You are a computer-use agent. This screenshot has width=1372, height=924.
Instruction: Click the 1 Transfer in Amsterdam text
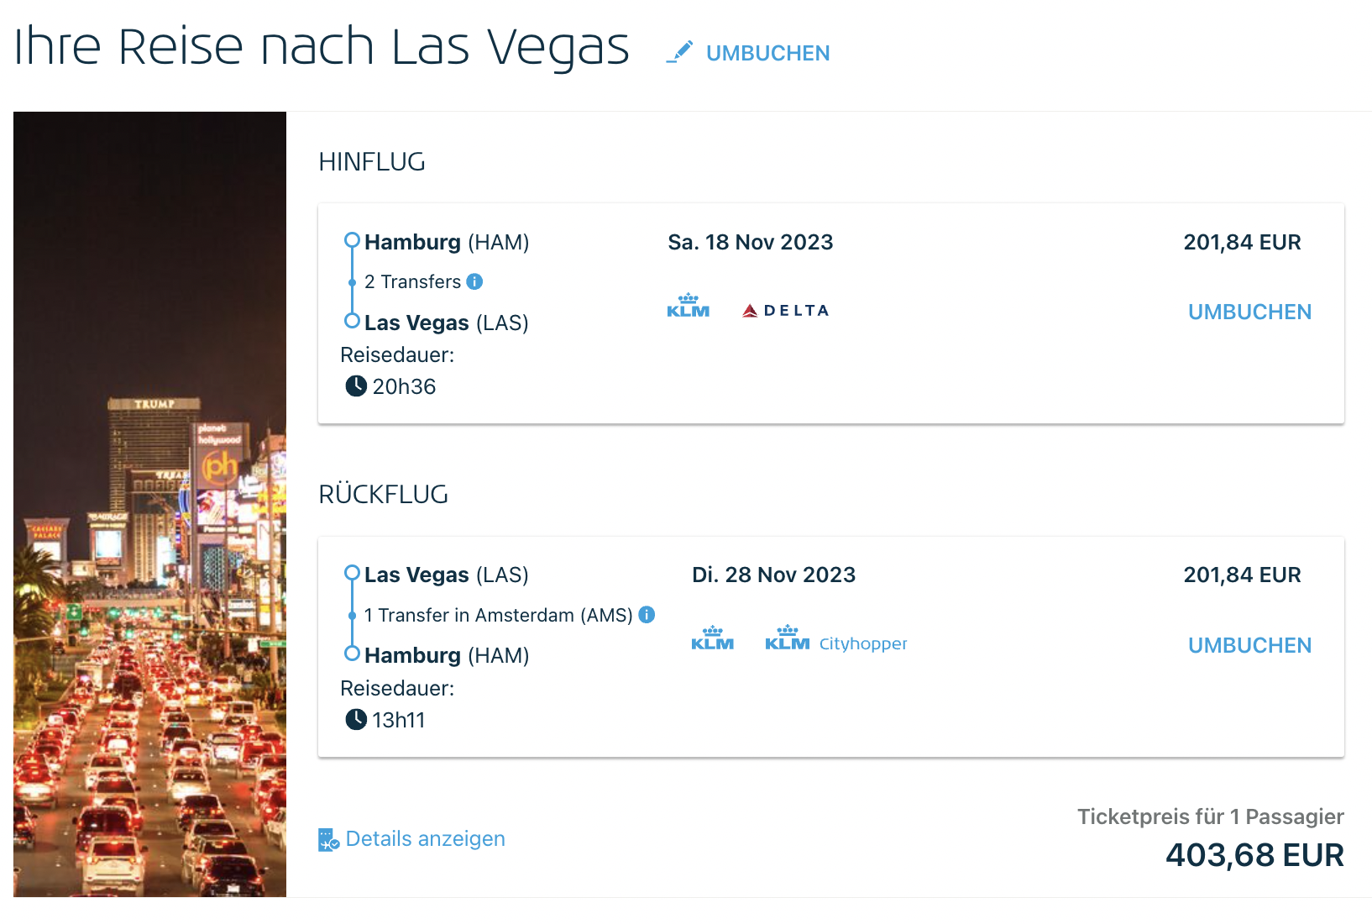(499, 615)
